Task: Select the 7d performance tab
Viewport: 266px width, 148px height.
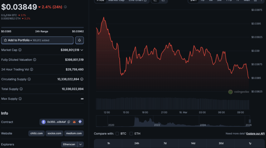Action: point(165,143)
